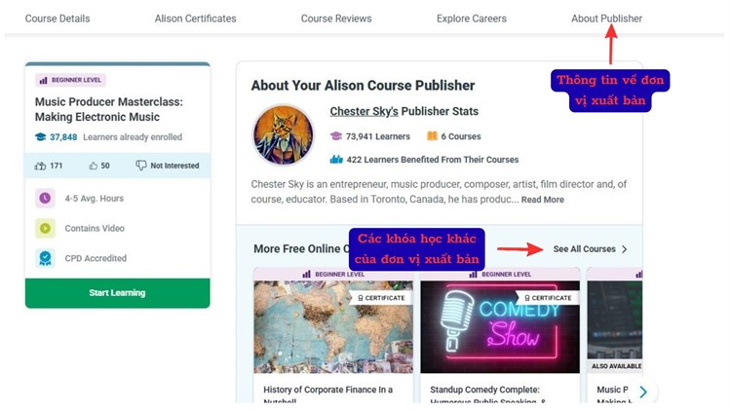731x411 pixels.
Task: Open the Comedy Show course thumbnail
Action: pyautogui.click(x=500, y=326)
